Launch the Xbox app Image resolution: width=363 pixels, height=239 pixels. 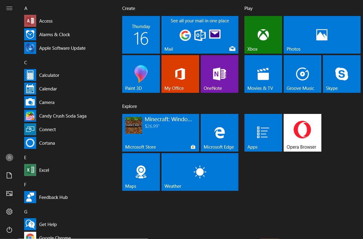point(263,35)
